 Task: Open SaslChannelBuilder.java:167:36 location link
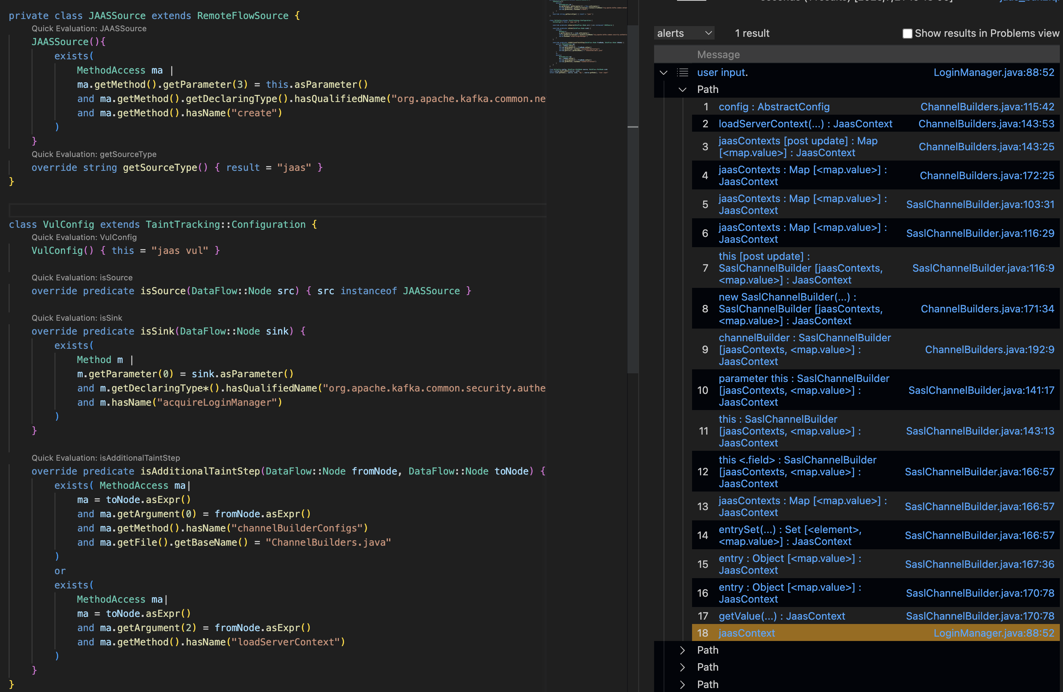click(980, 564)
